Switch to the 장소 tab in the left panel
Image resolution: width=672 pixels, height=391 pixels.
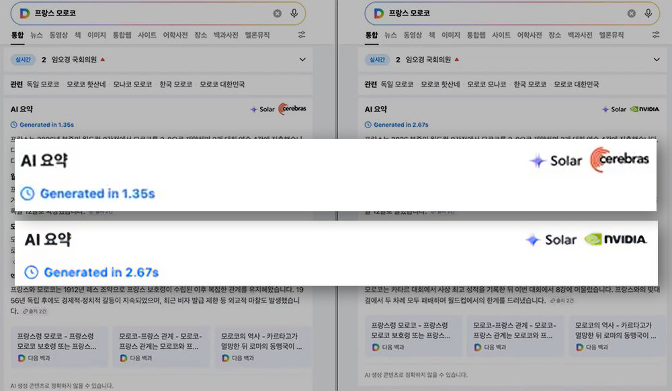pyautogui.click(x=200, y=35)
